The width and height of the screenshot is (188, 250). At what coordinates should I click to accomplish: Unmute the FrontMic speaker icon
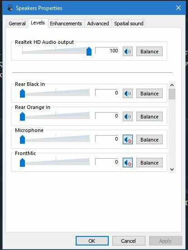click(128, 163)
